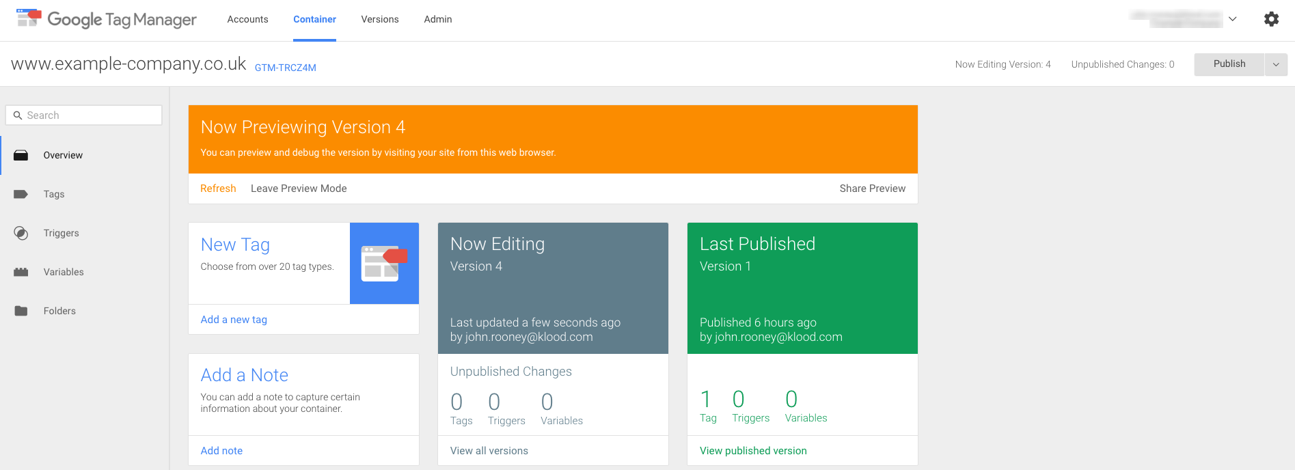
Task: Click the New Tag blue illustration tile
Action: pos(384,263)
